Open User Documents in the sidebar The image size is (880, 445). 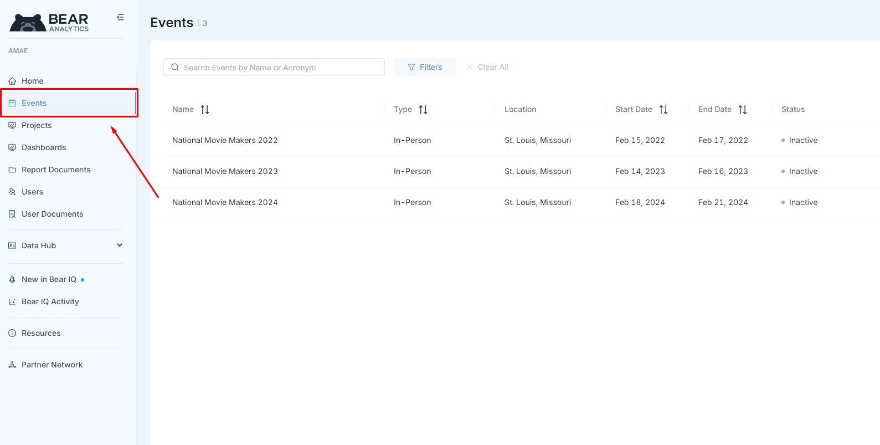[x=52, y=214]
